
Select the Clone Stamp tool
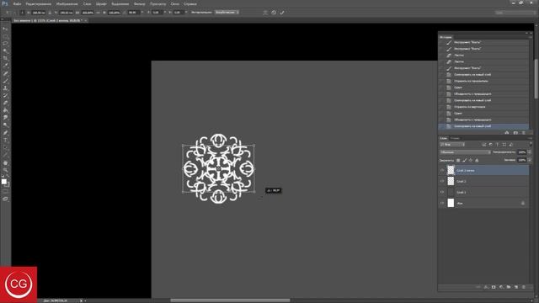pyautogui.click(x=5, y=88)
